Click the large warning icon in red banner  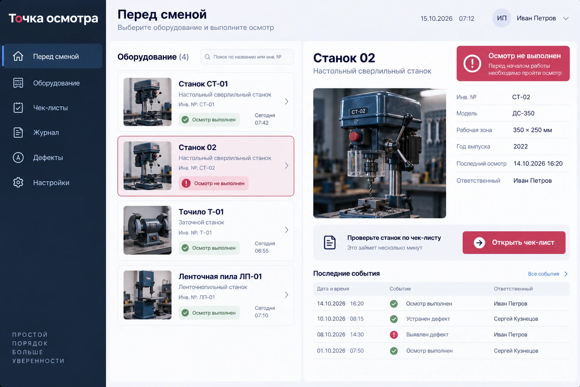click(472, 63)
